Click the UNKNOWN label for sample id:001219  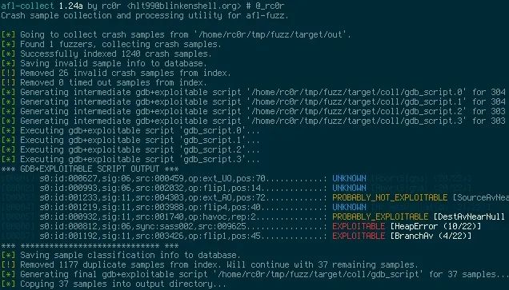pyautogui.click(x=349, y=207)
